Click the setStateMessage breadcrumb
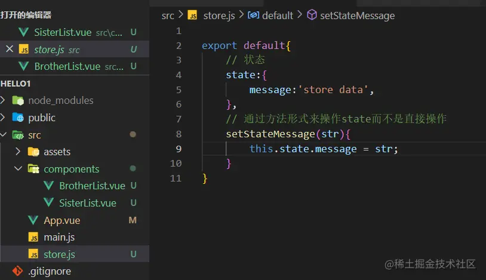Viewport: 486px width, 280px height. coord(357,16)
